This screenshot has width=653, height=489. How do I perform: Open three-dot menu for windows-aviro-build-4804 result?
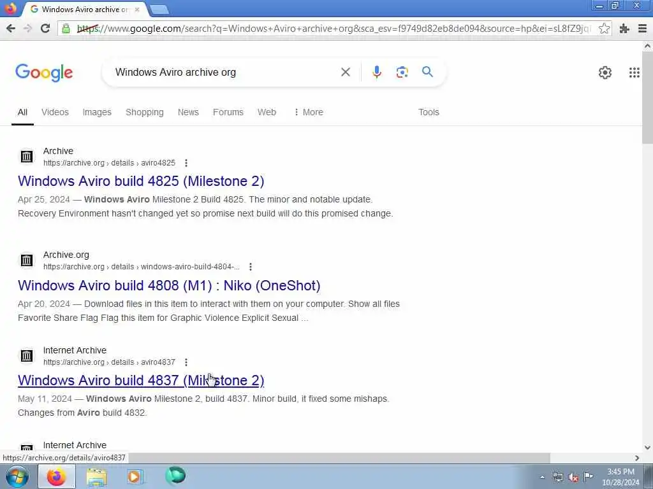coord(250,267)
